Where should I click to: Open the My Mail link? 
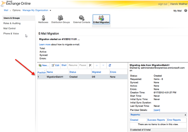pyautogui.click(x=177, y=11)
